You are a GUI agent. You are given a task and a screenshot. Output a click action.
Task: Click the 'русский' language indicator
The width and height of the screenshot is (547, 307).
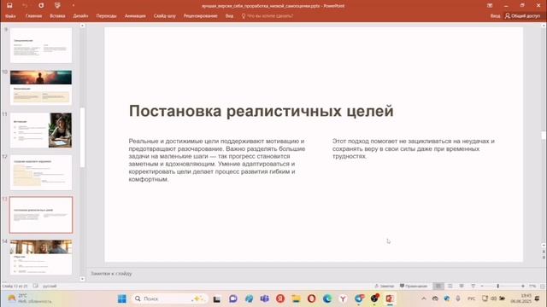[50, 287]
